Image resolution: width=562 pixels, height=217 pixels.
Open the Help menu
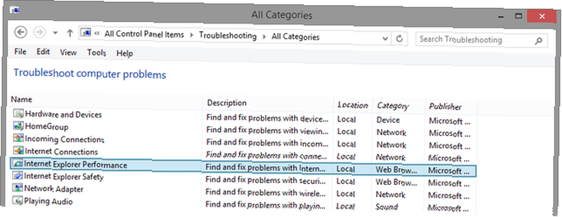[x=124, y=53]
